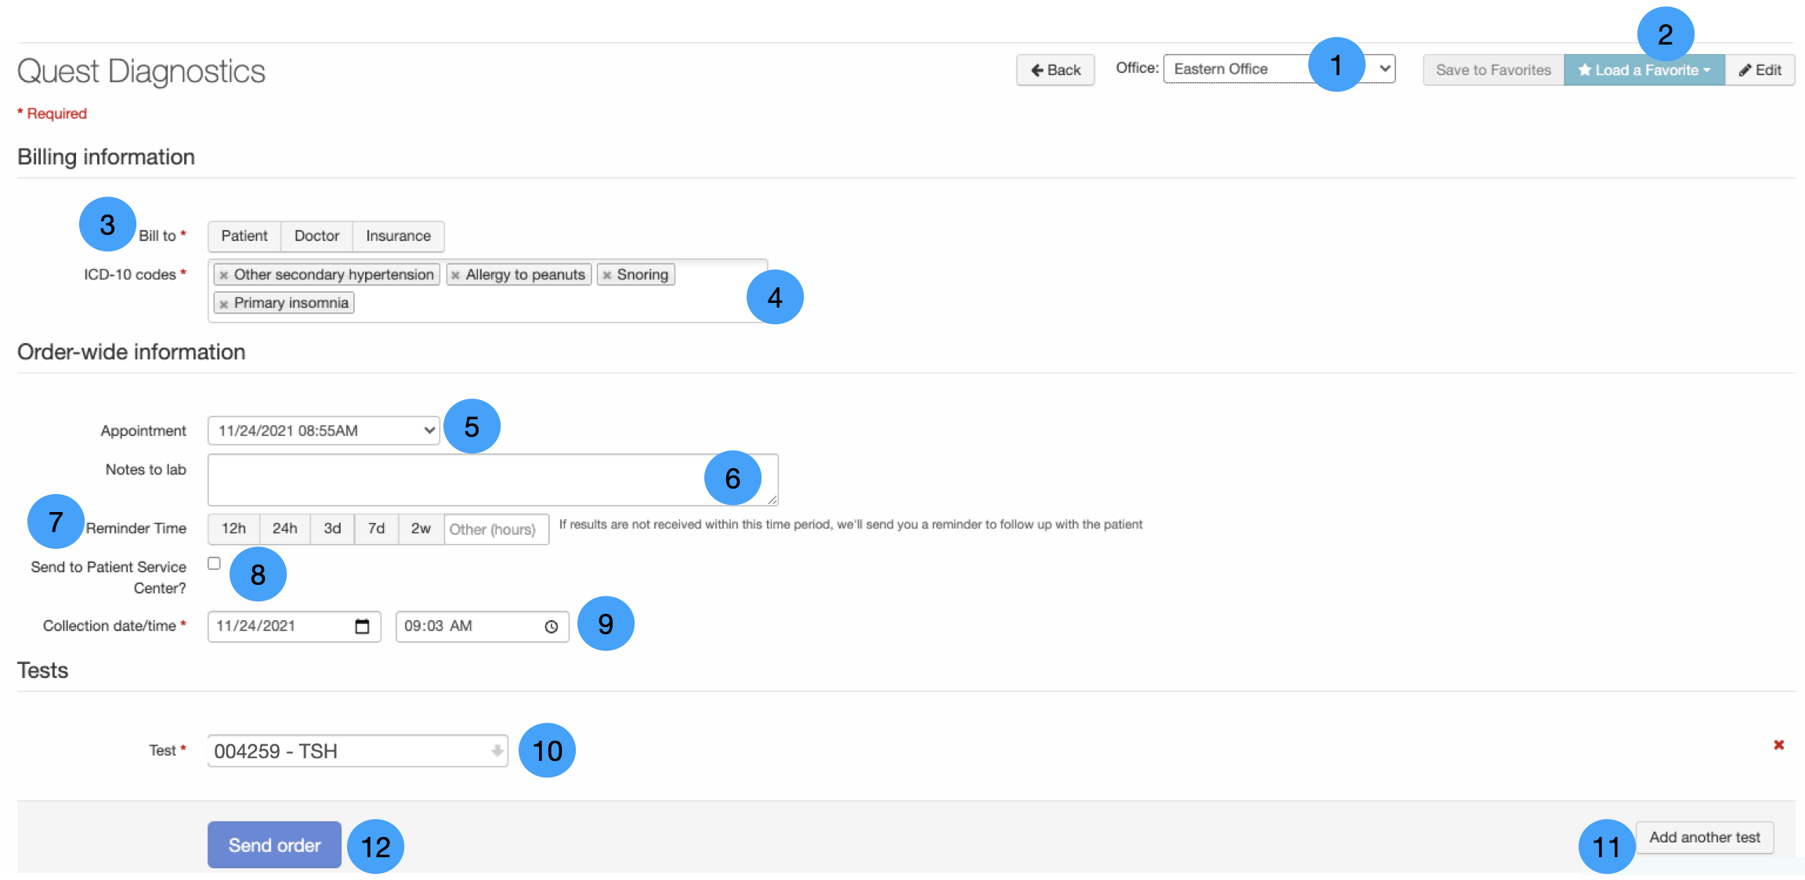
Task: Click Add another test
Action: tap(1704, 838)
